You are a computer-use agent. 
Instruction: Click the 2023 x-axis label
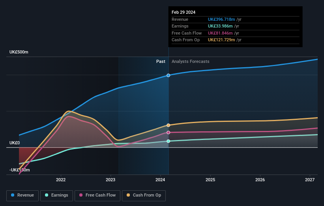pyautogui.click(x=110, y=180)
